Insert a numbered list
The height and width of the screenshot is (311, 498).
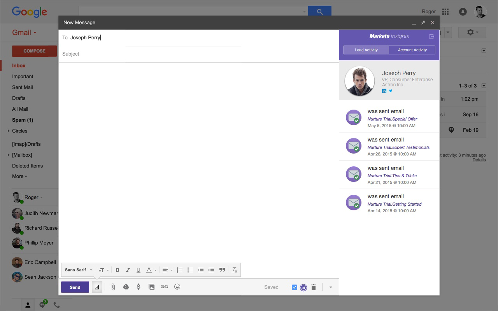(x=179, y=270)
